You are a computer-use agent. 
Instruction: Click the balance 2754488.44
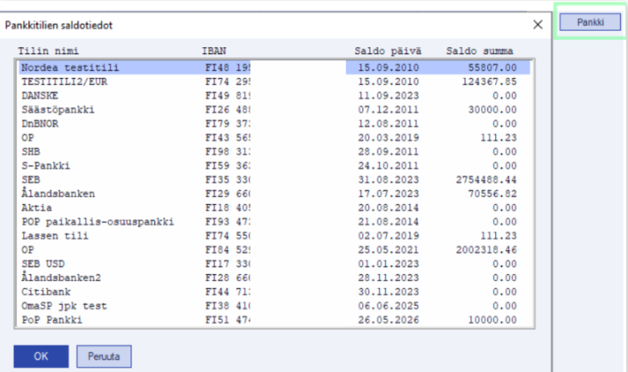coord(486,180)
